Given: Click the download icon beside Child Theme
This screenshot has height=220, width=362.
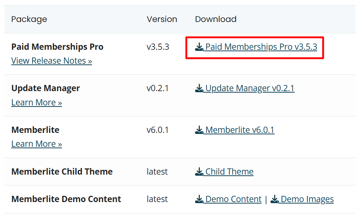Looking at the screenshot, I should [x=199, y=172].
